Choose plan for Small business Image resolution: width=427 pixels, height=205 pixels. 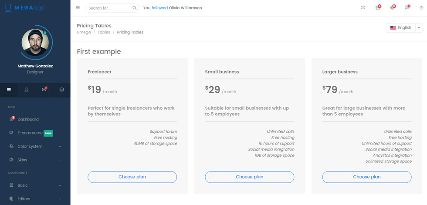(x=249, y=177)
